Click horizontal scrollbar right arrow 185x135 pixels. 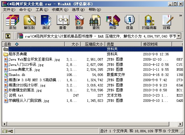pyautogui.click(x=180, y=124)
